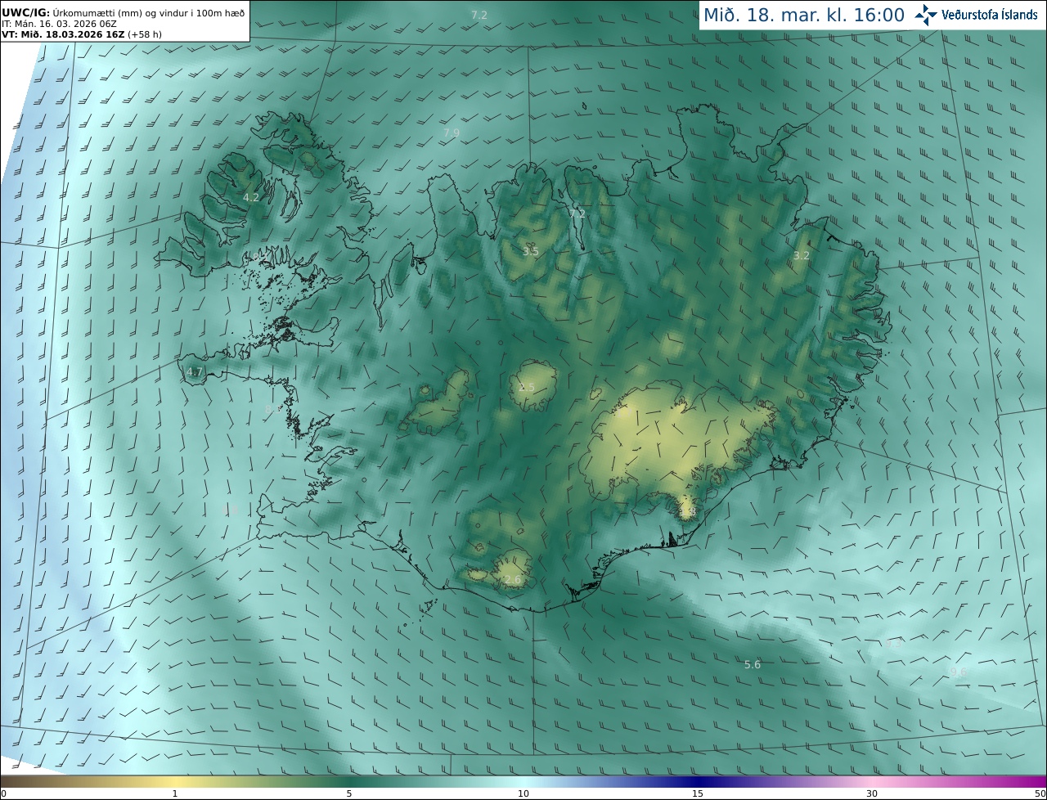This screenshot has width=1047, height=800.
Task: Click the 9.6 value in the southeast sea
Action: pyautogui.click(x=959, y=672)
